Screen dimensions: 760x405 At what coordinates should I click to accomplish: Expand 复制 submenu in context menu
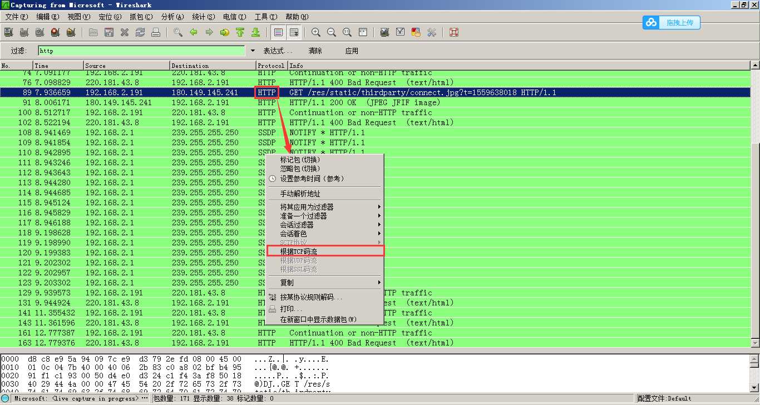tap(325, 283)
